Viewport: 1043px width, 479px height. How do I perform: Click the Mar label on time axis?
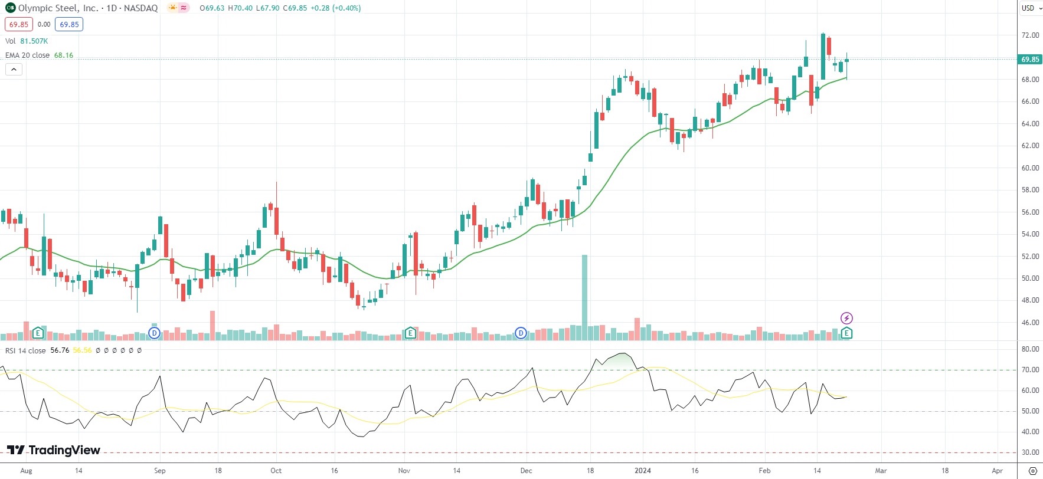click(881, 471)
